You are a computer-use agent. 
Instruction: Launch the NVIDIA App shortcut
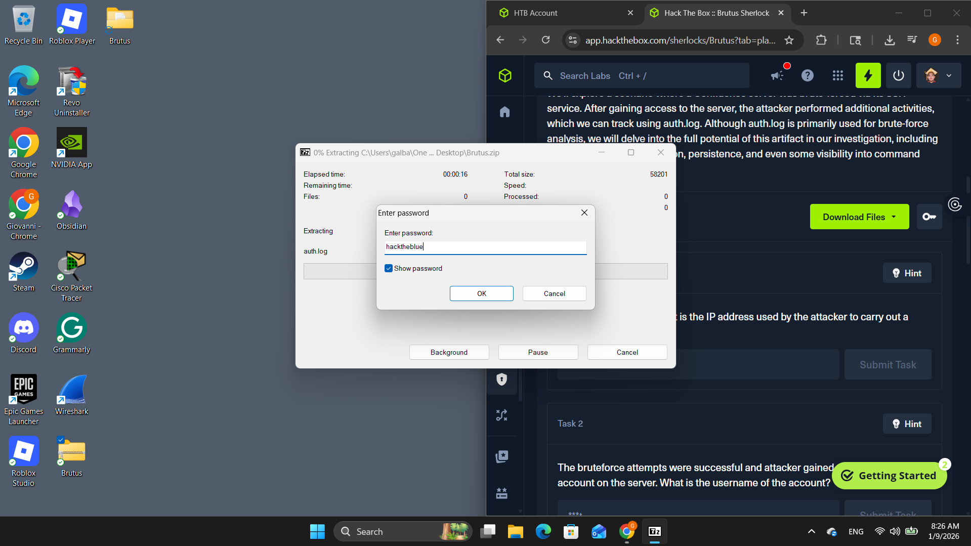pos(72,148)
